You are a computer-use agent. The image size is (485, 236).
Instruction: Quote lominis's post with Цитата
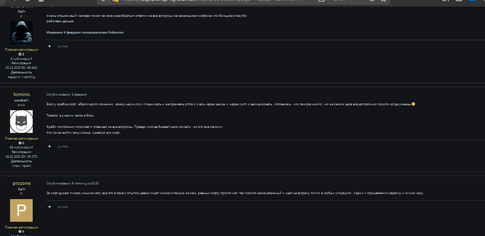(x=62, y=146)
